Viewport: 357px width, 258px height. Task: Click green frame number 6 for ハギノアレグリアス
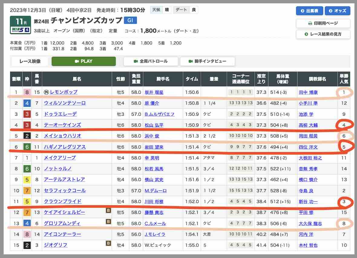point(27,147)
